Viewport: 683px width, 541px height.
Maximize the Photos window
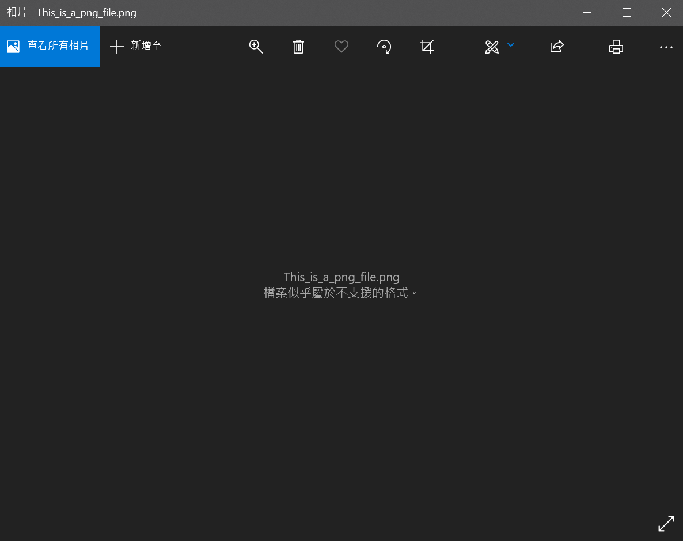627,13
